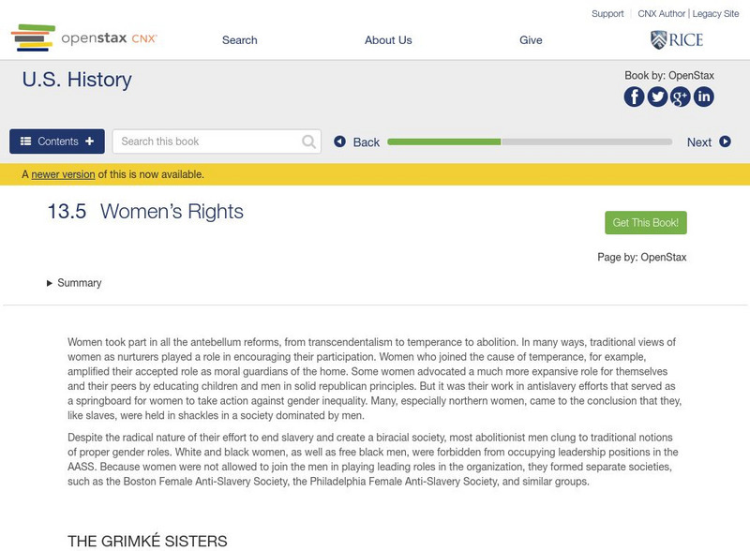The width and height of the screenshot is (750, 551).
Task: Click the Google Plus share icon
Action: [681, 97]
